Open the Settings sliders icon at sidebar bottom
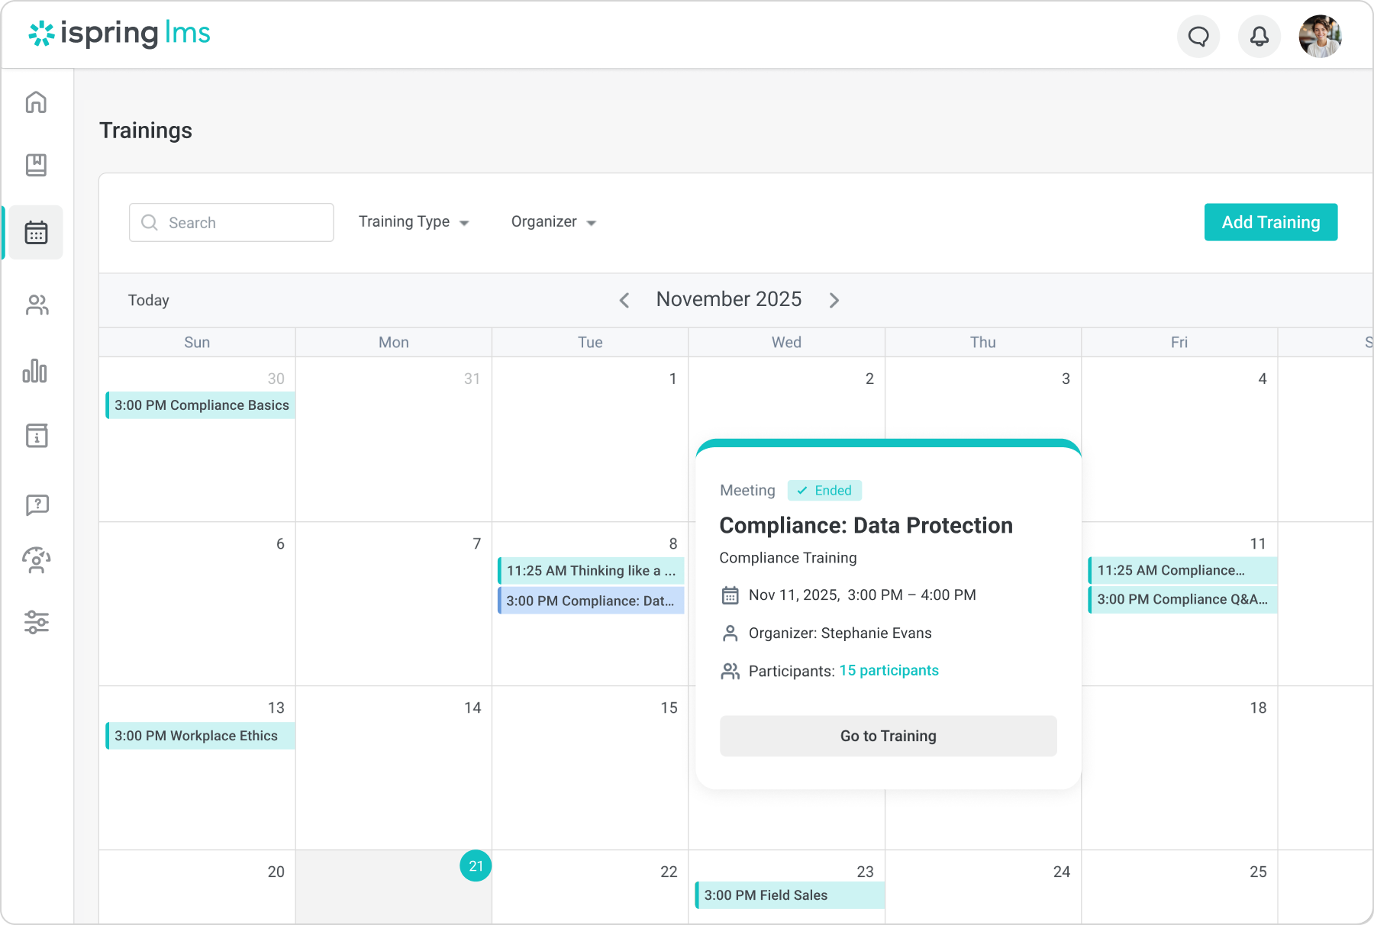 coord(36,622)
